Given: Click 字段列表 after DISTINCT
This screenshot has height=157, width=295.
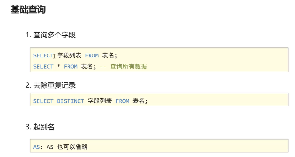Looking at the screenshot, I should (100, 101).
